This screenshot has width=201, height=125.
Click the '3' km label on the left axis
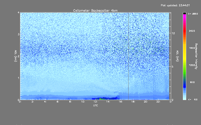click(x=19, y=34)
